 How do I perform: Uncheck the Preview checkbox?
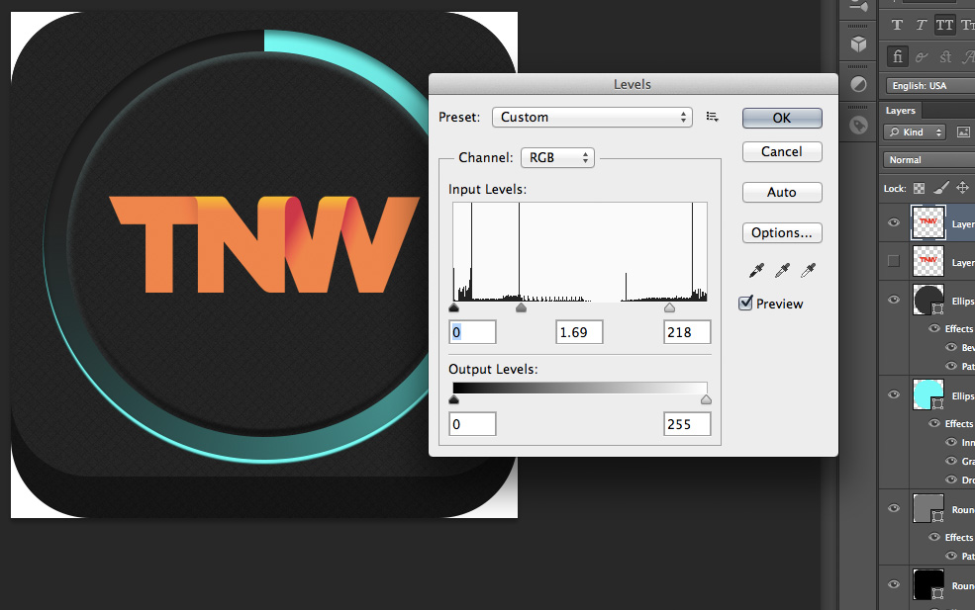click(x=745, y=304)
